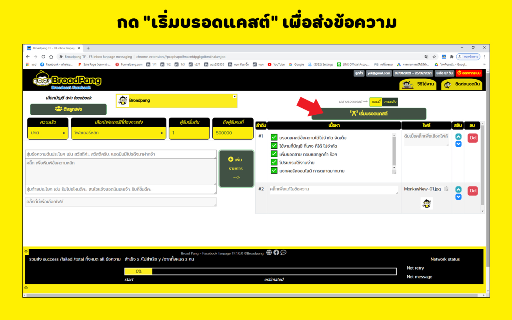Collapse the status panel with the down chevrons
Screen dimensions: 512x320
[26, 252]
